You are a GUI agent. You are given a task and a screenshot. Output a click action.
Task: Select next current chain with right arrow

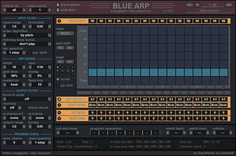pyautogui.click(x=77, y=133)
